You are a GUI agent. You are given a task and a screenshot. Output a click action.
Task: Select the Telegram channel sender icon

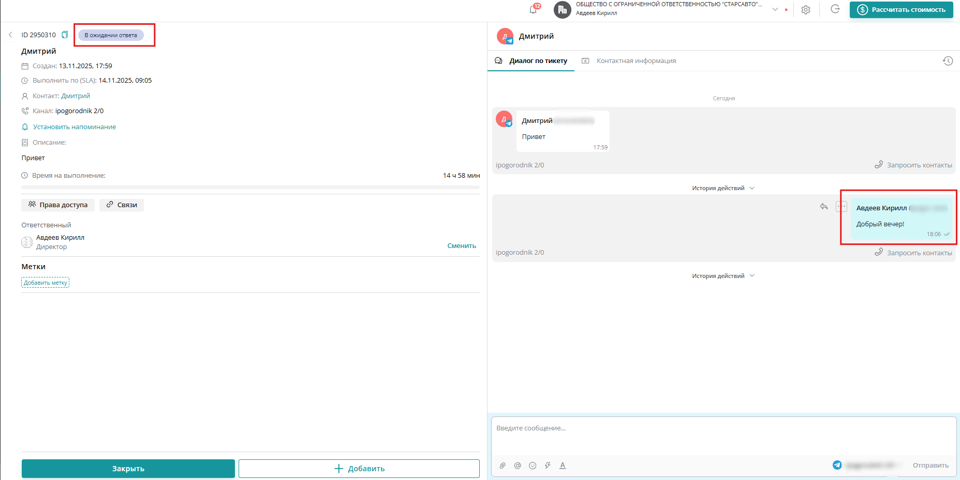coord(837,465)
